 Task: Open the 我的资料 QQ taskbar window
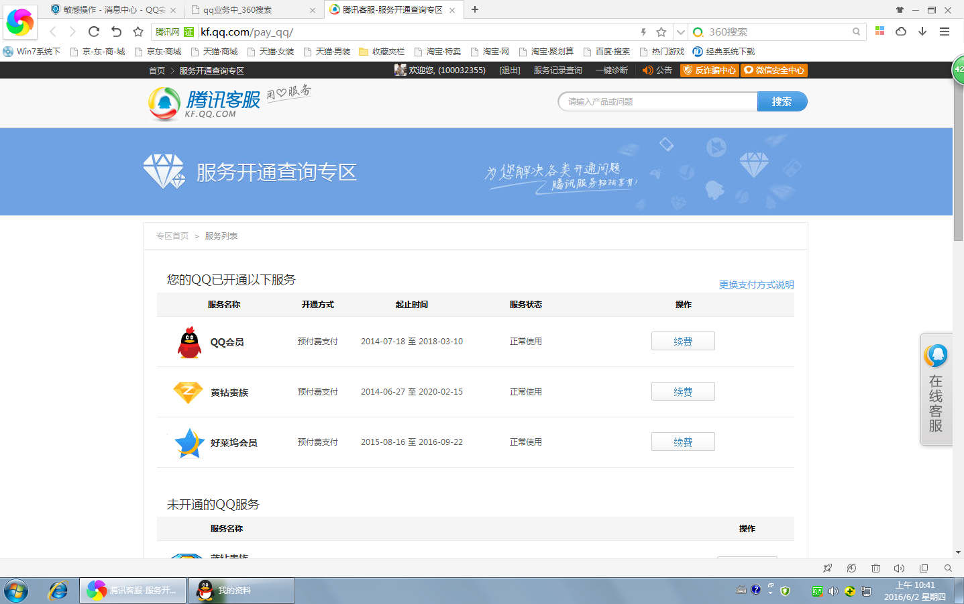coord(242,591)
